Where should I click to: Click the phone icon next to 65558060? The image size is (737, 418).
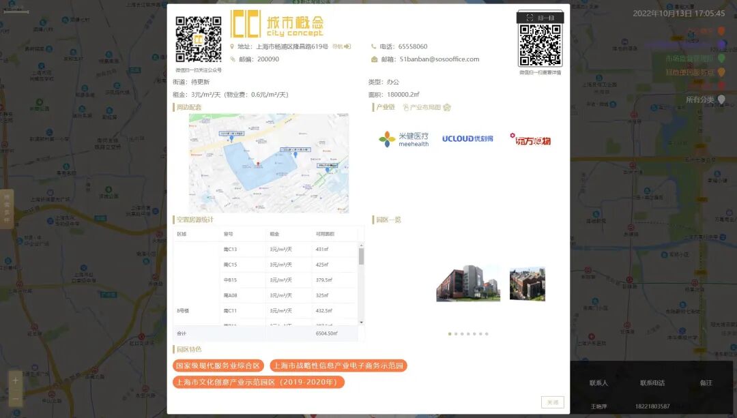(x=373, y=46)
